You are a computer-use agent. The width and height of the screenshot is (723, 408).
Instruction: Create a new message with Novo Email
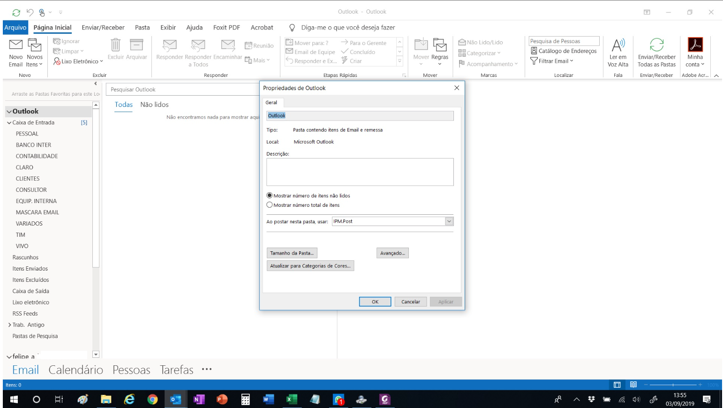(15, 53)
